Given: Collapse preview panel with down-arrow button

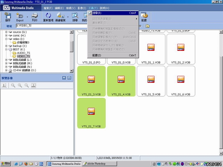Looking at the screenshot, I should pyautogui.click(x=64, y=78).
